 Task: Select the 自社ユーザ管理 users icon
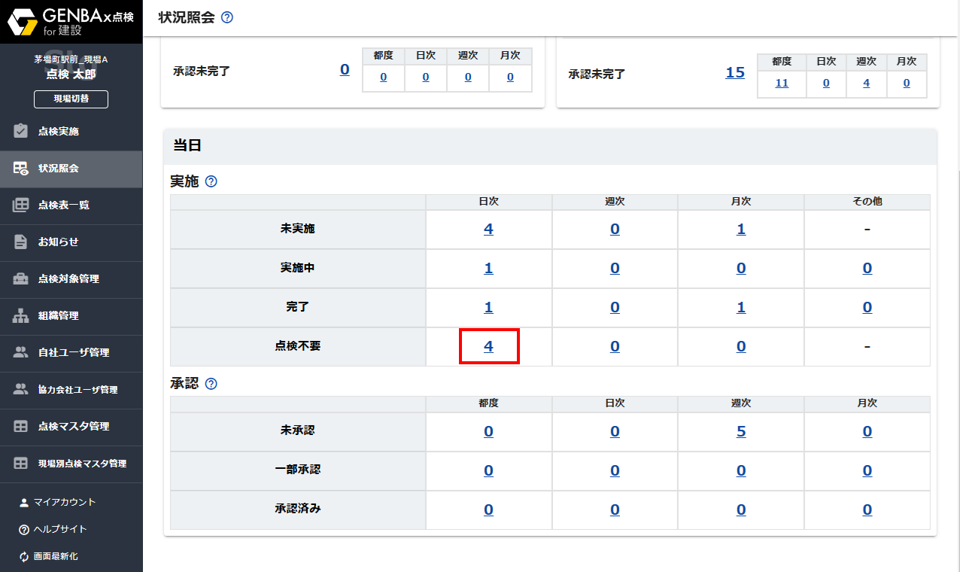point(19,353)
